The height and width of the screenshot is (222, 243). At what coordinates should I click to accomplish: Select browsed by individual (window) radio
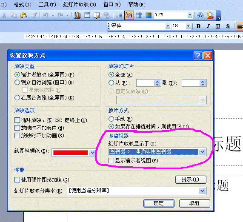click(17, 82)
